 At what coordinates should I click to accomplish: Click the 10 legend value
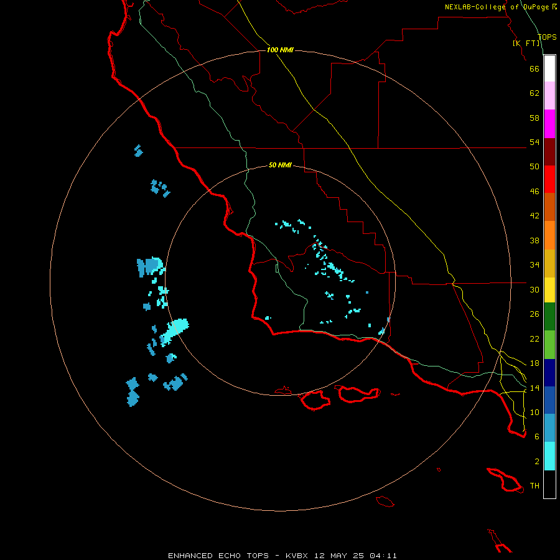point(534,412)
